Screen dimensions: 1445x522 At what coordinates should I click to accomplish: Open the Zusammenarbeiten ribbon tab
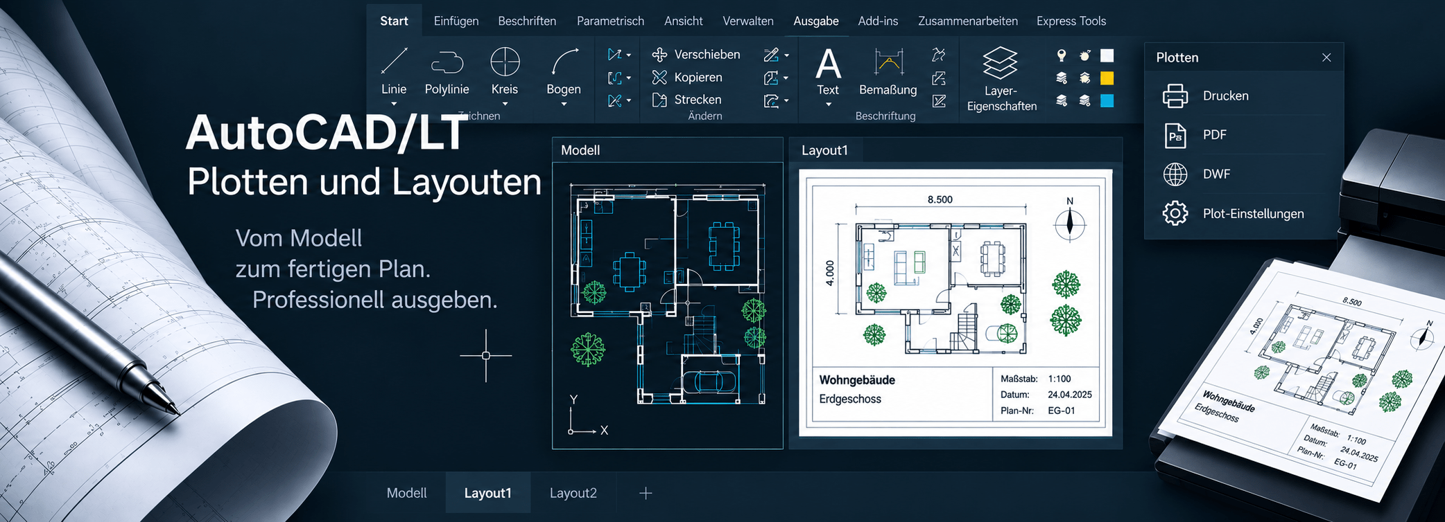(968, 21)
